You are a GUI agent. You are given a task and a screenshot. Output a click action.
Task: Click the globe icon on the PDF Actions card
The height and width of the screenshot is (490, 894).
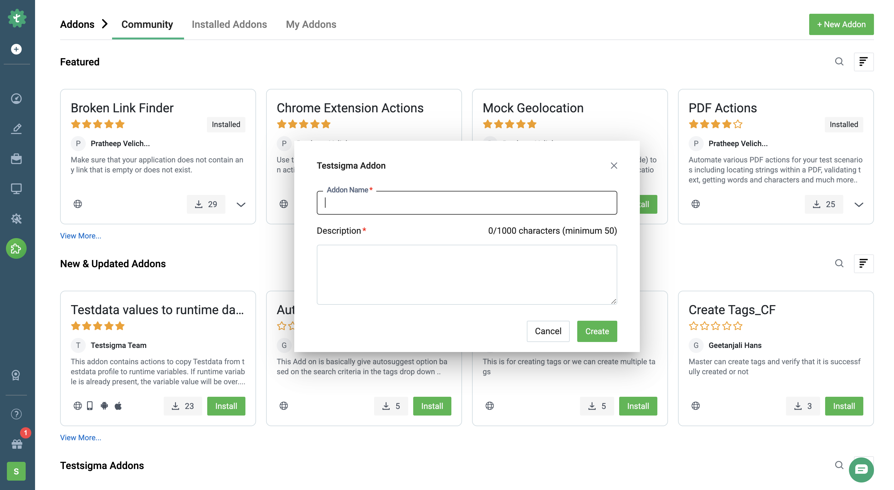(696, 204)
